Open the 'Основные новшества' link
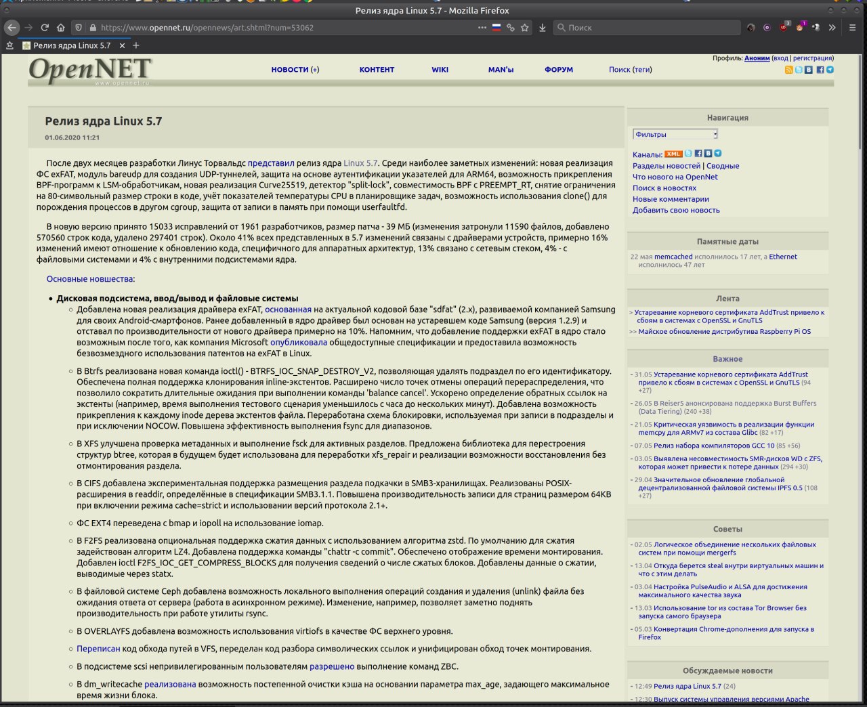The image size is (867, 707). click(90, 279)
